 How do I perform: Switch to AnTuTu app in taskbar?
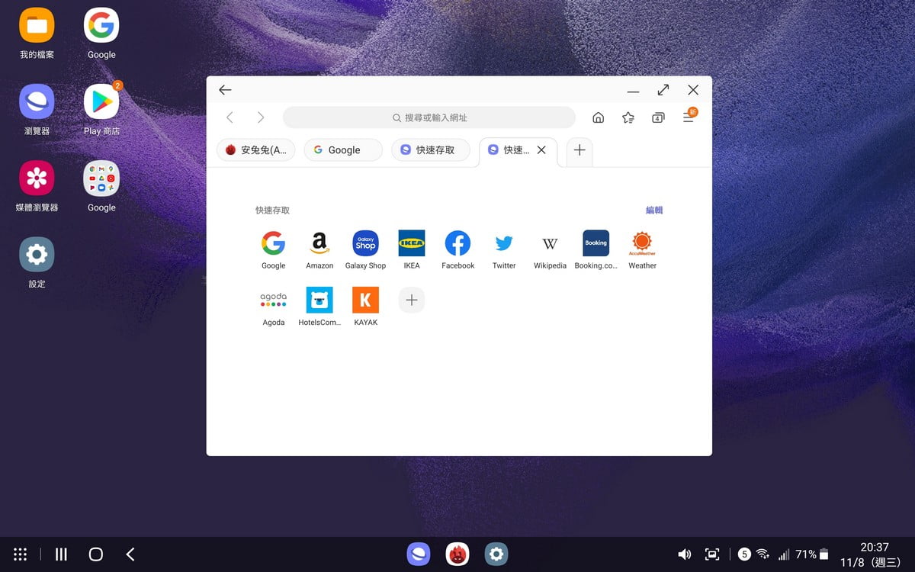click(x=457, y=554)
